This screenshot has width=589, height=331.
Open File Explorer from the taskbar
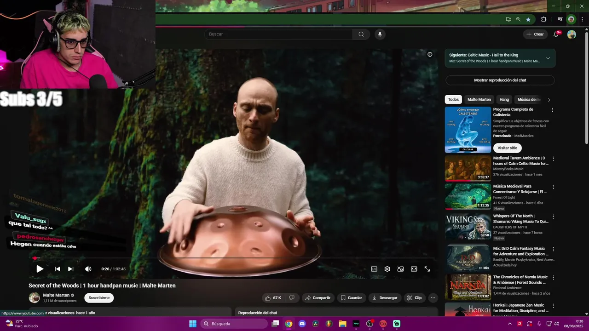click(x=342, y=324)
